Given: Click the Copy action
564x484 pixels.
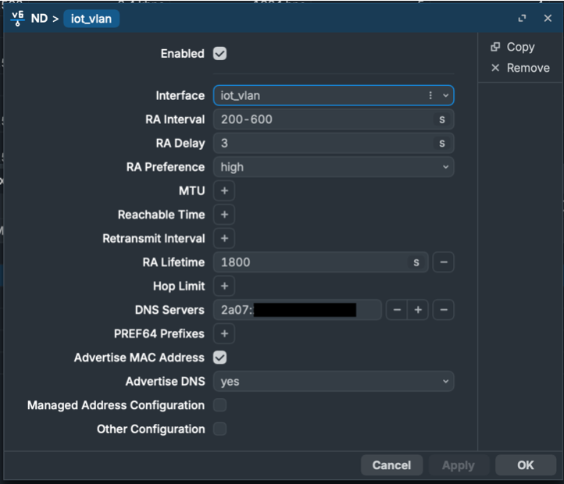Looking at the screenshot, I should (x=512, y=47).
